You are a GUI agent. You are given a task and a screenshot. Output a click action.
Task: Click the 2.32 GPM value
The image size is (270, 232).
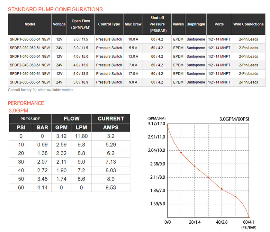pos(61,153)
